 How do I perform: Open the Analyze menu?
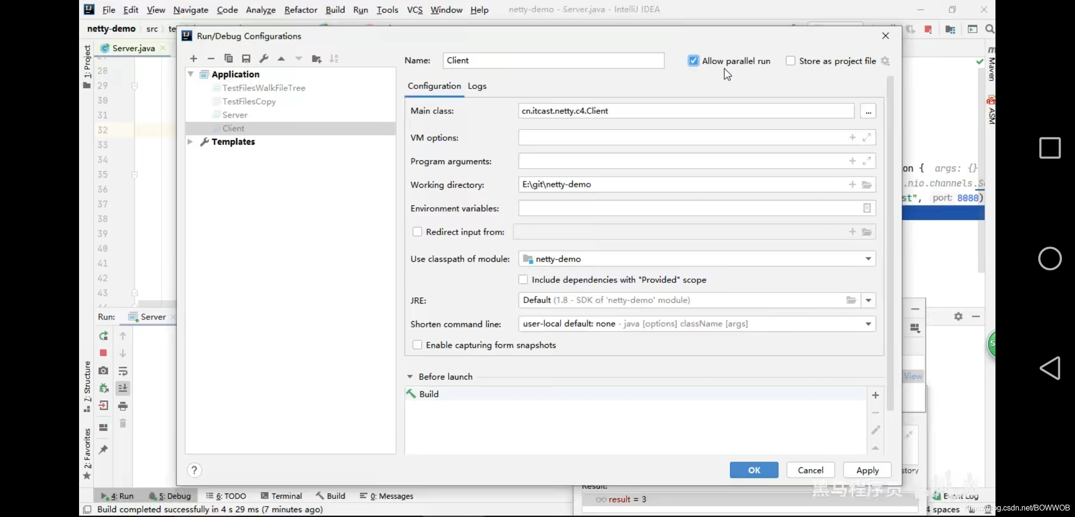click(261, 10)
